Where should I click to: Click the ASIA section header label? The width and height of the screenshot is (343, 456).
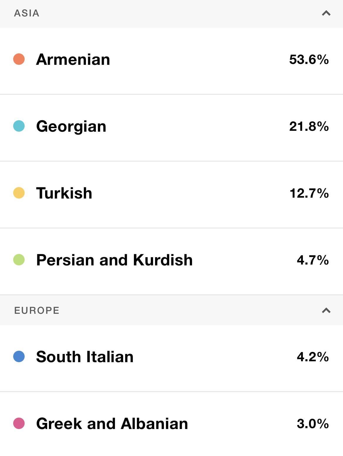[27, 13]
